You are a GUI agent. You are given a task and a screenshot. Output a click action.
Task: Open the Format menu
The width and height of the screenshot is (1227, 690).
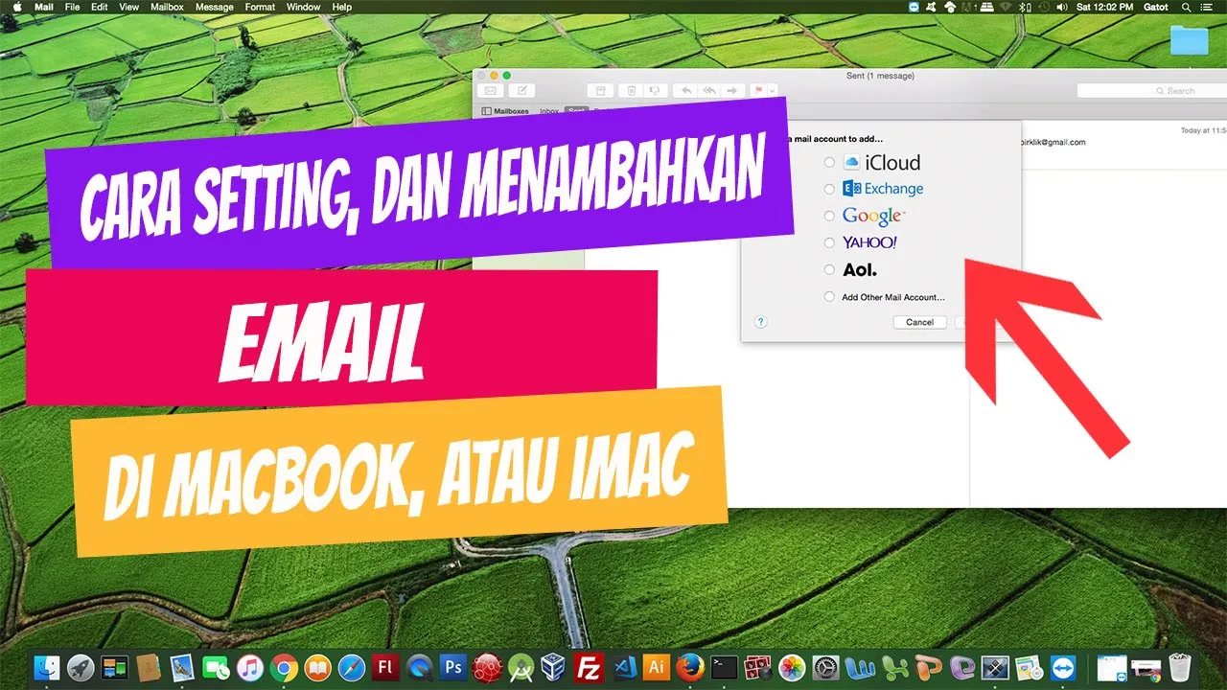click(x=261, y=7)
